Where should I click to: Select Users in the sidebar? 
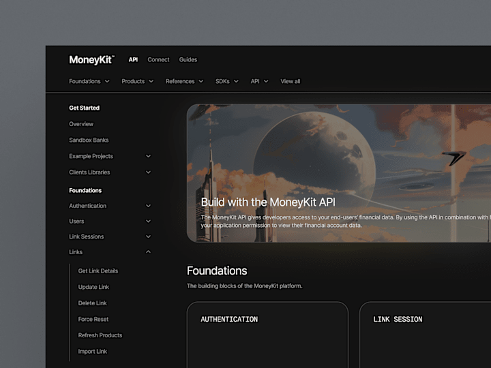(x=76, y=221)
